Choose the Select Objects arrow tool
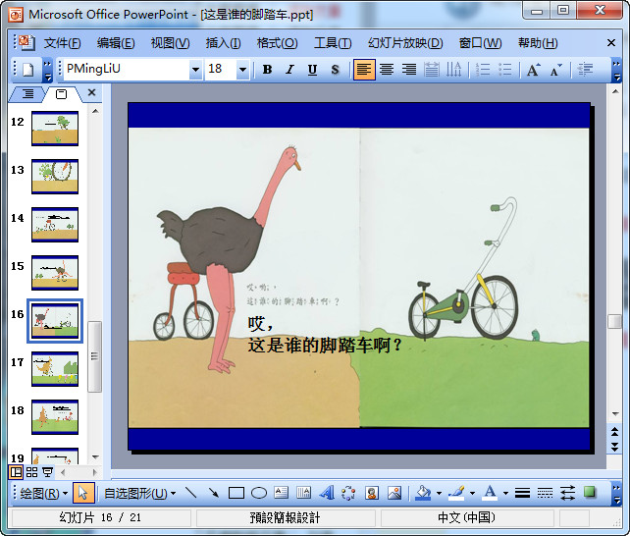This screenshot has width=630, height=536. [83, 493]
